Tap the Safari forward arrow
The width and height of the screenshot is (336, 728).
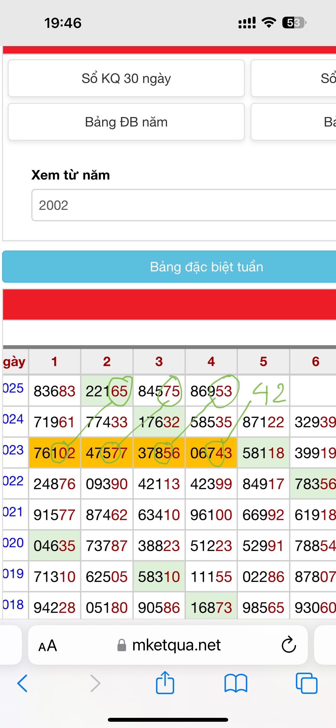(x=95, y=683)
